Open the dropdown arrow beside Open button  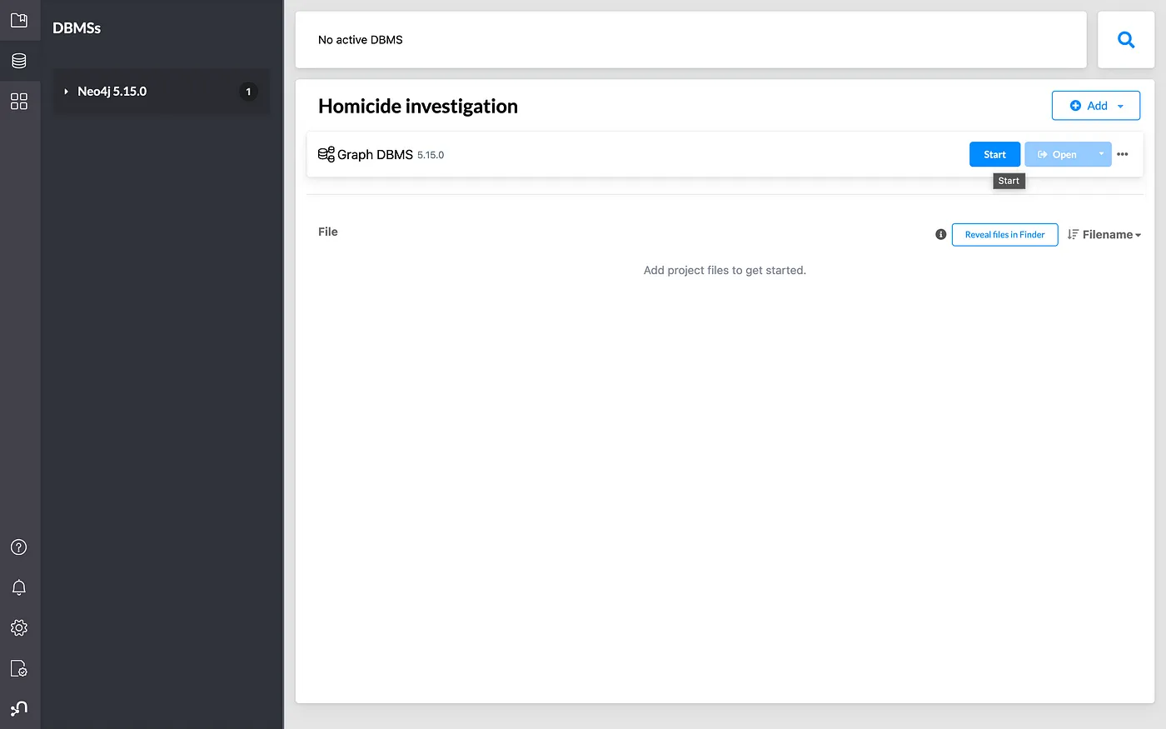pos(1101,154)
